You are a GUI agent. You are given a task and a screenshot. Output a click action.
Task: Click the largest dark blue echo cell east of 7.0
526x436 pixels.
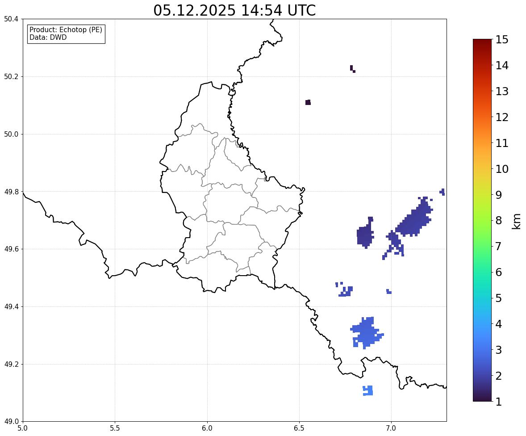[x=414, y=219]
